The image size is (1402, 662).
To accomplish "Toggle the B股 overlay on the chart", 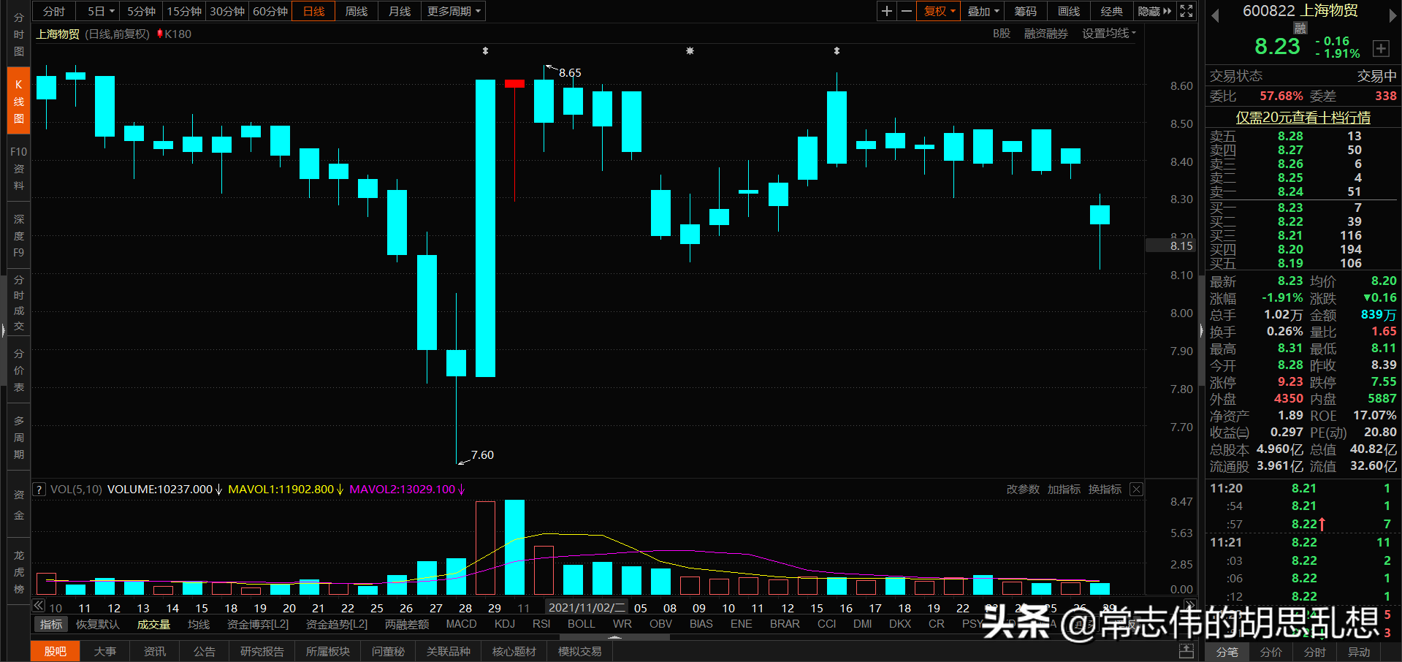I will click(1000, 34).
